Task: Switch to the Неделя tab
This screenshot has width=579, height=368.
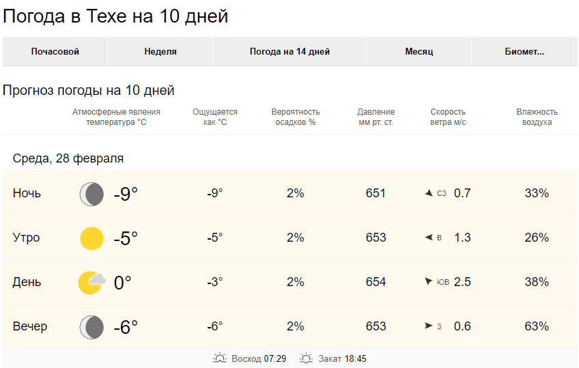Action: click(x=160, y=52)
